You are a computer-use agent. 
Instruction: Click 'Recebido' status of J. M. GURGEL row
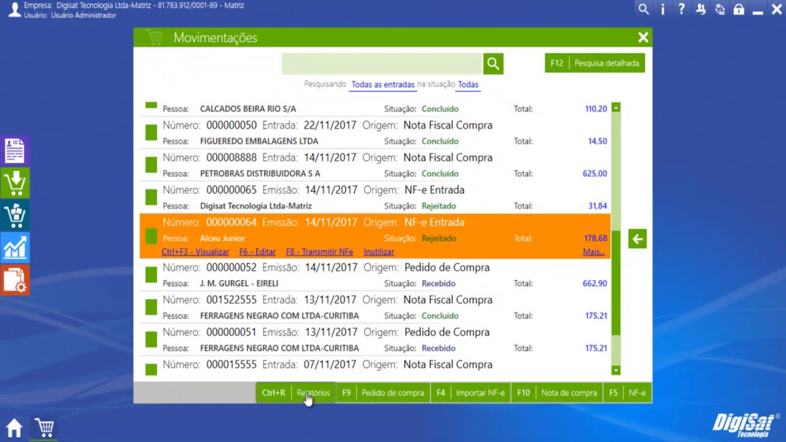pos(438,284)
